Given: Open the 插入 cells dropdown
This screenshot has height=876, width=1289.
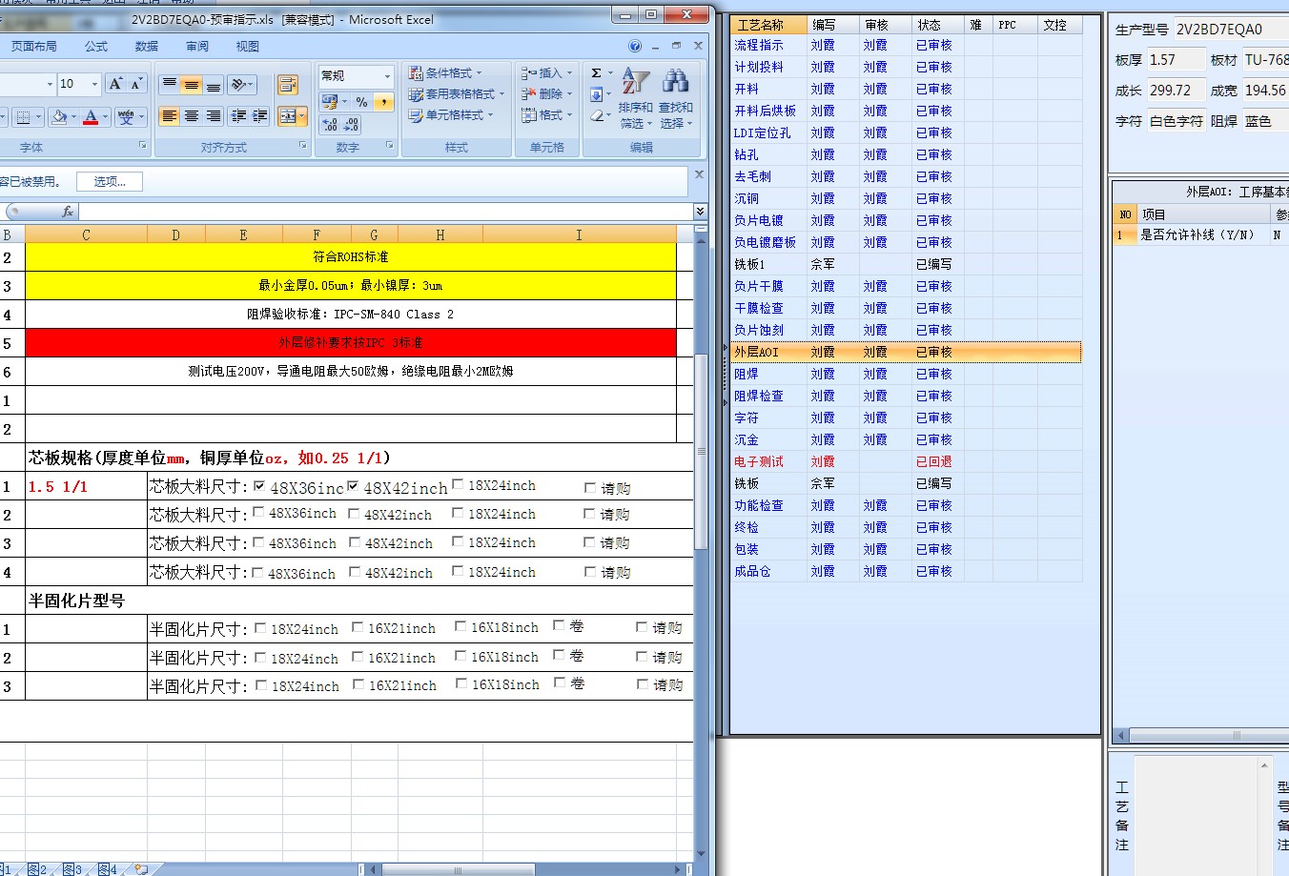Looking at the screenshot, I should [570, 73].
